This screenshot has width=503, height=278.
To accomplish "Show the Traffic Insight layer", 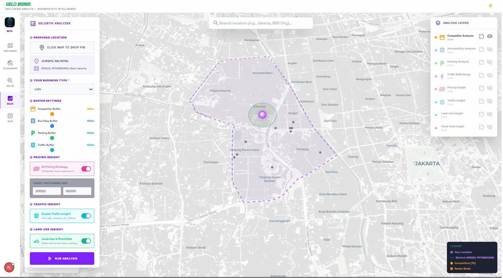I will [491, 102].
